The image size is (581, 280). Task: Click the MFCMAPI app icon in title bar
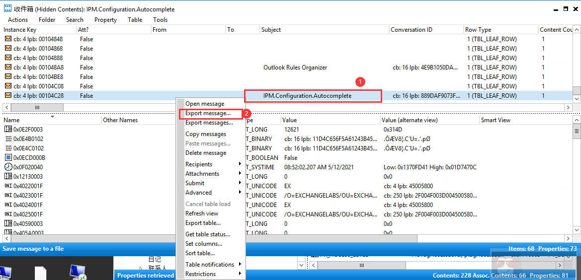(7, 8)
